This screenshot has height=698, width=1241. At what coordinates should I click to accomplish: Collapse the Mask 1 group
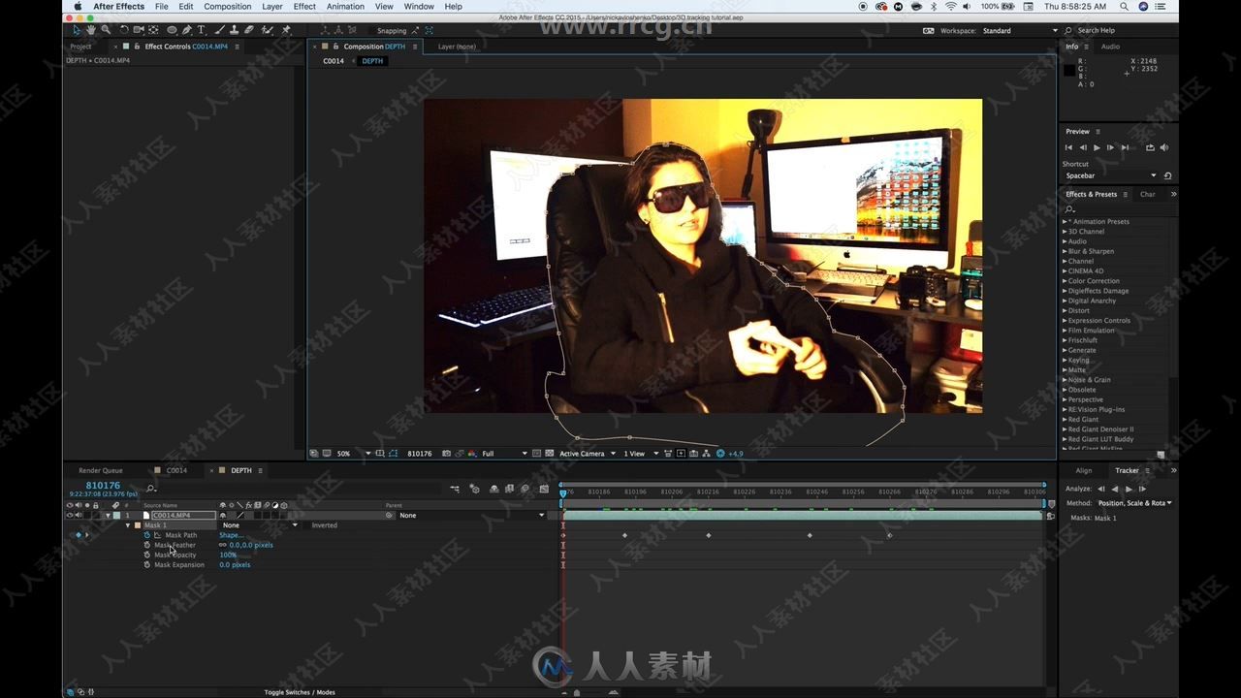tap(127, 524)
